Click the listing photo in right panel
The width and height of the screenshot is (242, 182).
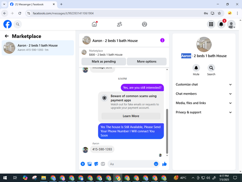coord(204,44)
